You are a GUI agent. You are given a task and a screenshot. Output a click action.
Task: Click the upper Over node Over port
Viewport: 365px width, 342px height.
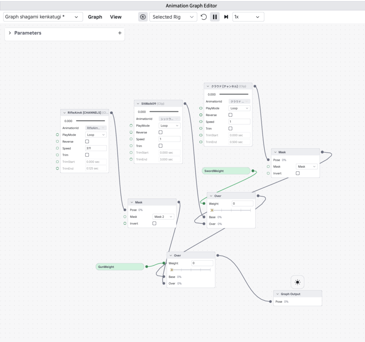coord(204,224)
